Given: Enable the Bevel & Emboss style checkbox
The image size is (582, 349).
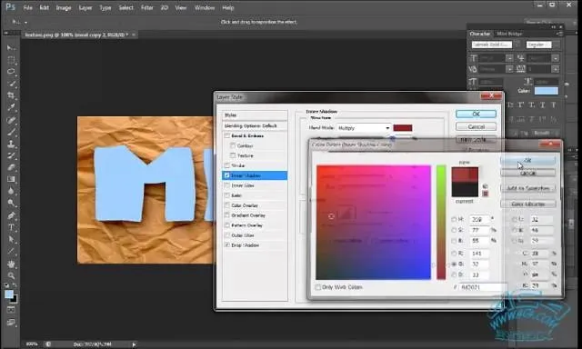Looking at the screenshot, I should (x=227, y=135).
